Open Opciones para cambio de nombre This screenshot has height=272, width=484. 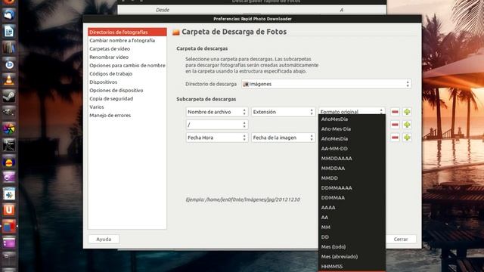point(127,66)
